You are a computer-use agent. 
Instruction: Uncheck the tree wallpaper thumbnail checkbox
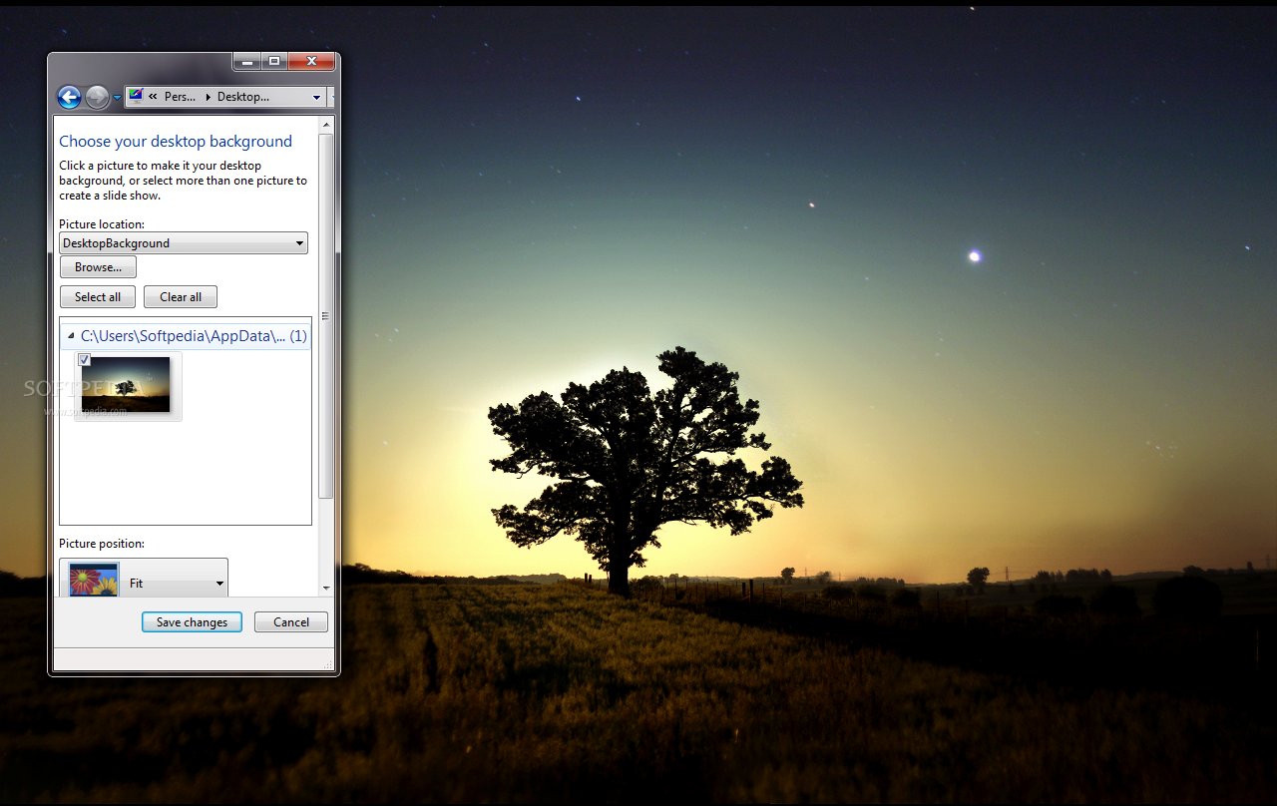[85, 360]
